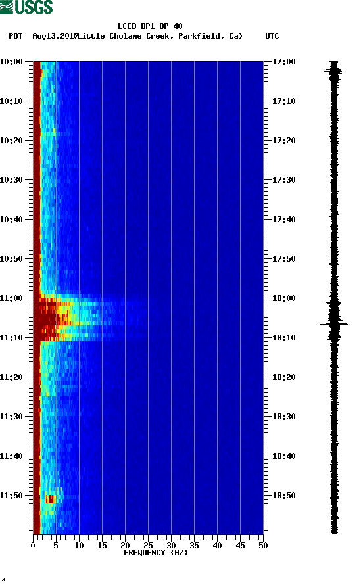Click the '18:00' UTC time label
This screenshot has width=363, height=587.
[x=284, y=298]
